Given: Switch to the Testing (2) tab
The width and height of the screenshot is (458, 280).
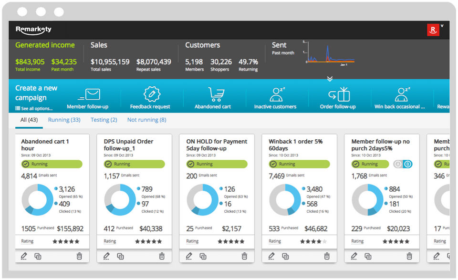Looking at the screenshot, I should 104,120.
